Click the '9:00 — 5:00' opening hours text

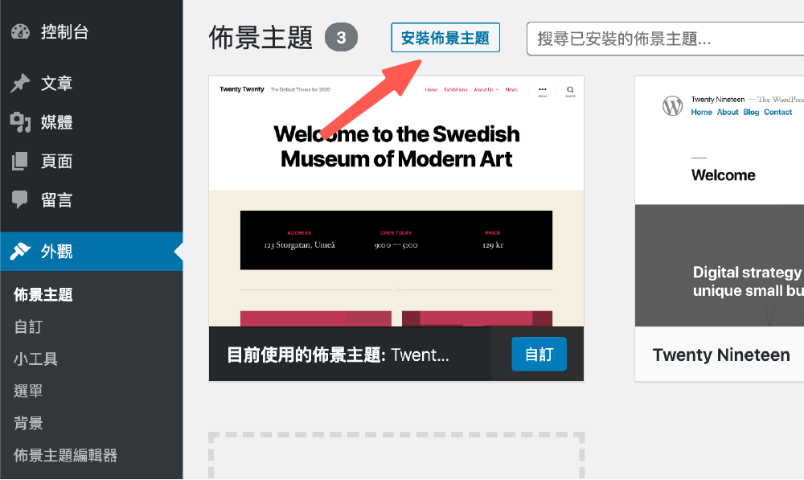coord(396,246)
